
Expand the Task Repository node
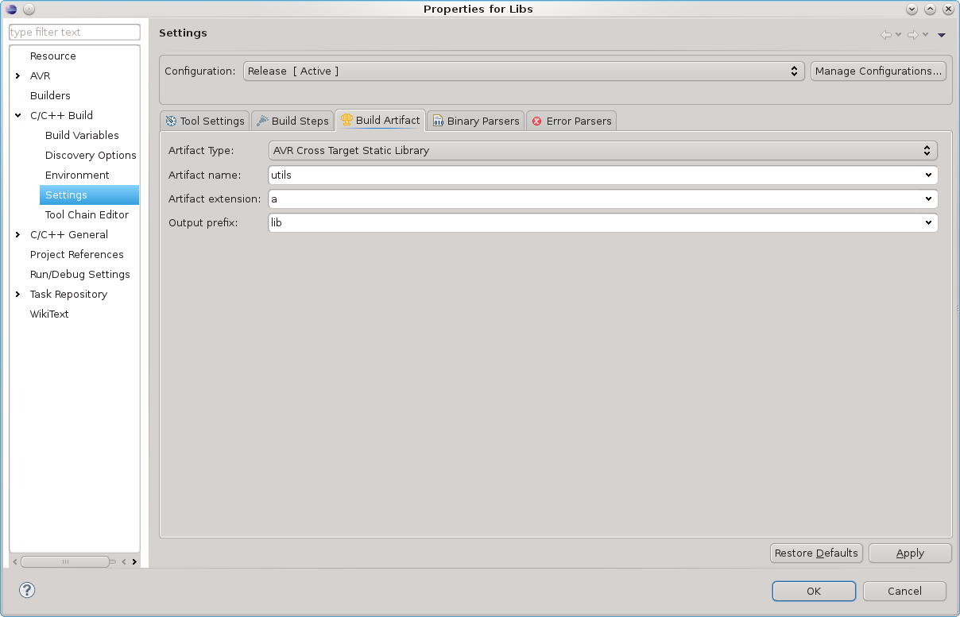click(17, 294)
